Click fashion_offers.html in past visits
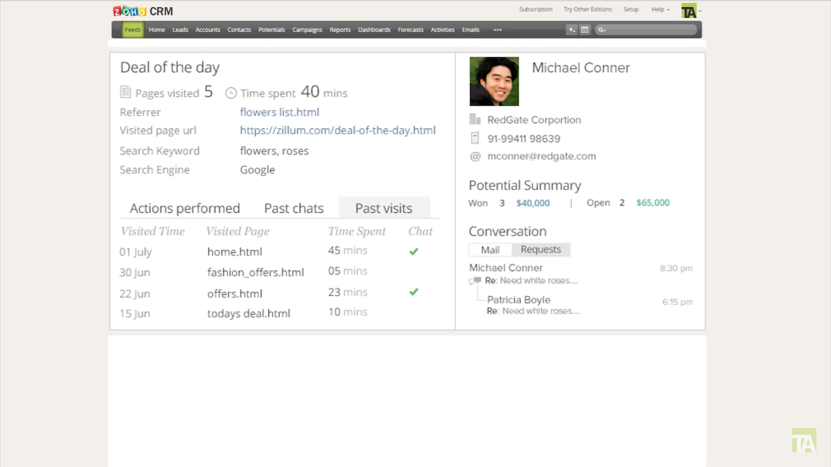The height and width of the screenshot is (467, 831). tap(256, 272)
